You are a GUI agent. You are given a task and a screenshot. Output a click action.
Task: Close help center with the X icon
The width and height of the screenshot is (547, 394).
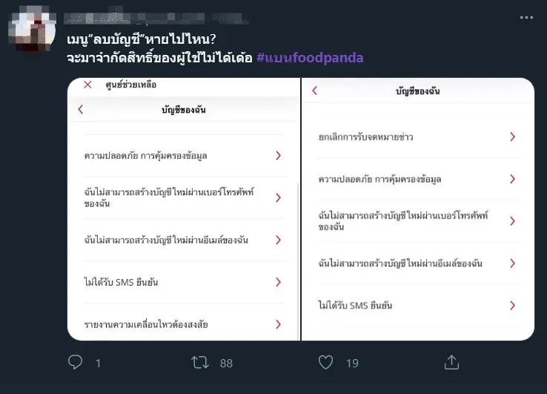(87, 85)
